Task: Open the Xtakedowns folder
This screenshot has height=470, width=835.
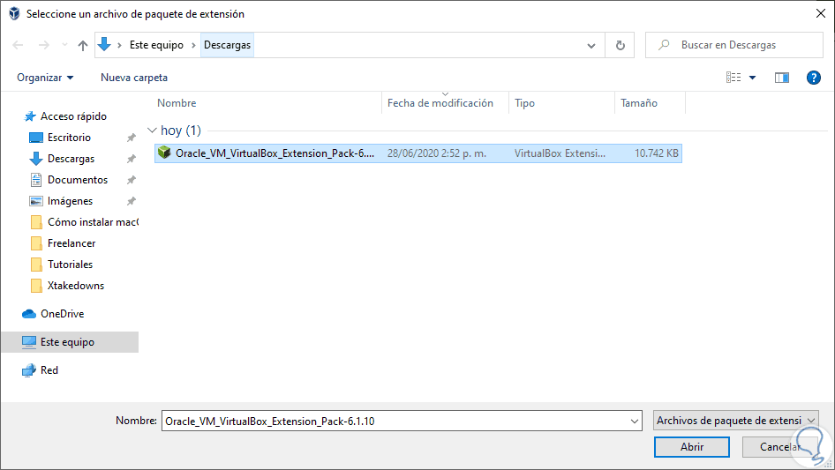Action: (76, 286)
